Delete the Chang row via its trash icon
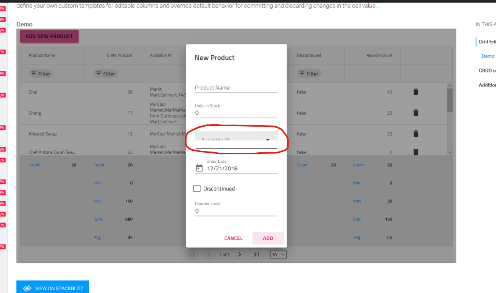Screen dimensions: 496x293 click(416, 113)
